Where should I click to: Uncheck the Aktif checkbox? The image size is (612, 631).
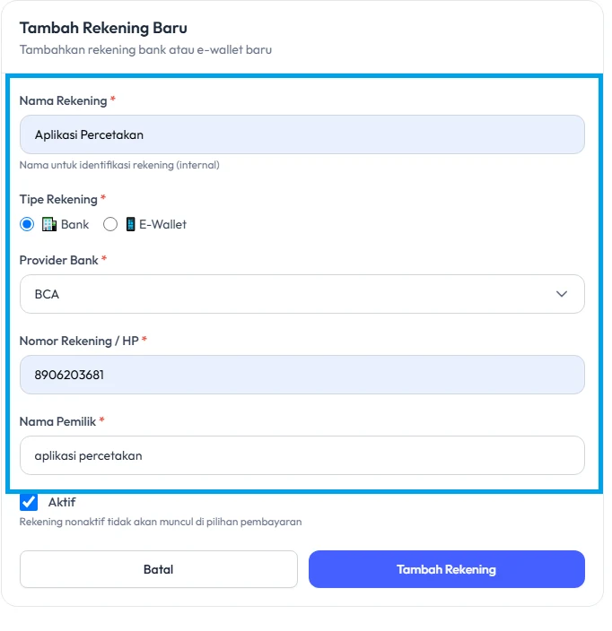[29, 502]
